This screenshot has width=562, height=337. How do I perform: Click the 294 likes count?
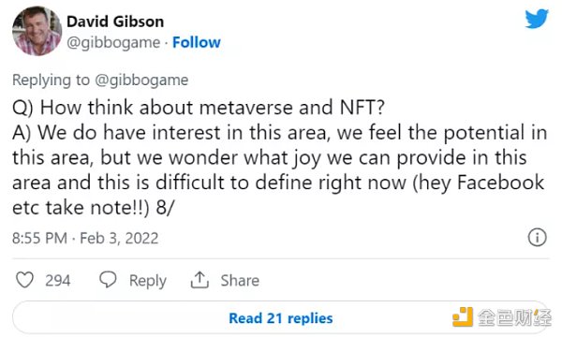tap(58, 281)
